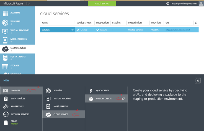204x131 pixels.
Task: Choose Mobile Service in the Compute submenu
Action: coord(64,106)
